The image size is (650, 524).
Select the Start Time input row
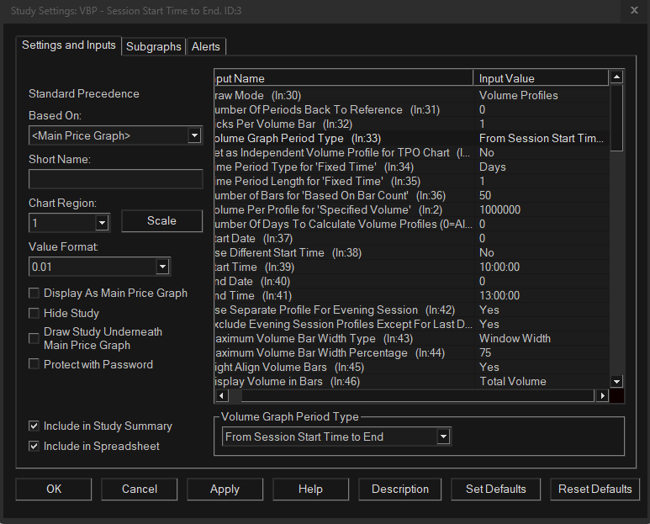pos(345,267)
